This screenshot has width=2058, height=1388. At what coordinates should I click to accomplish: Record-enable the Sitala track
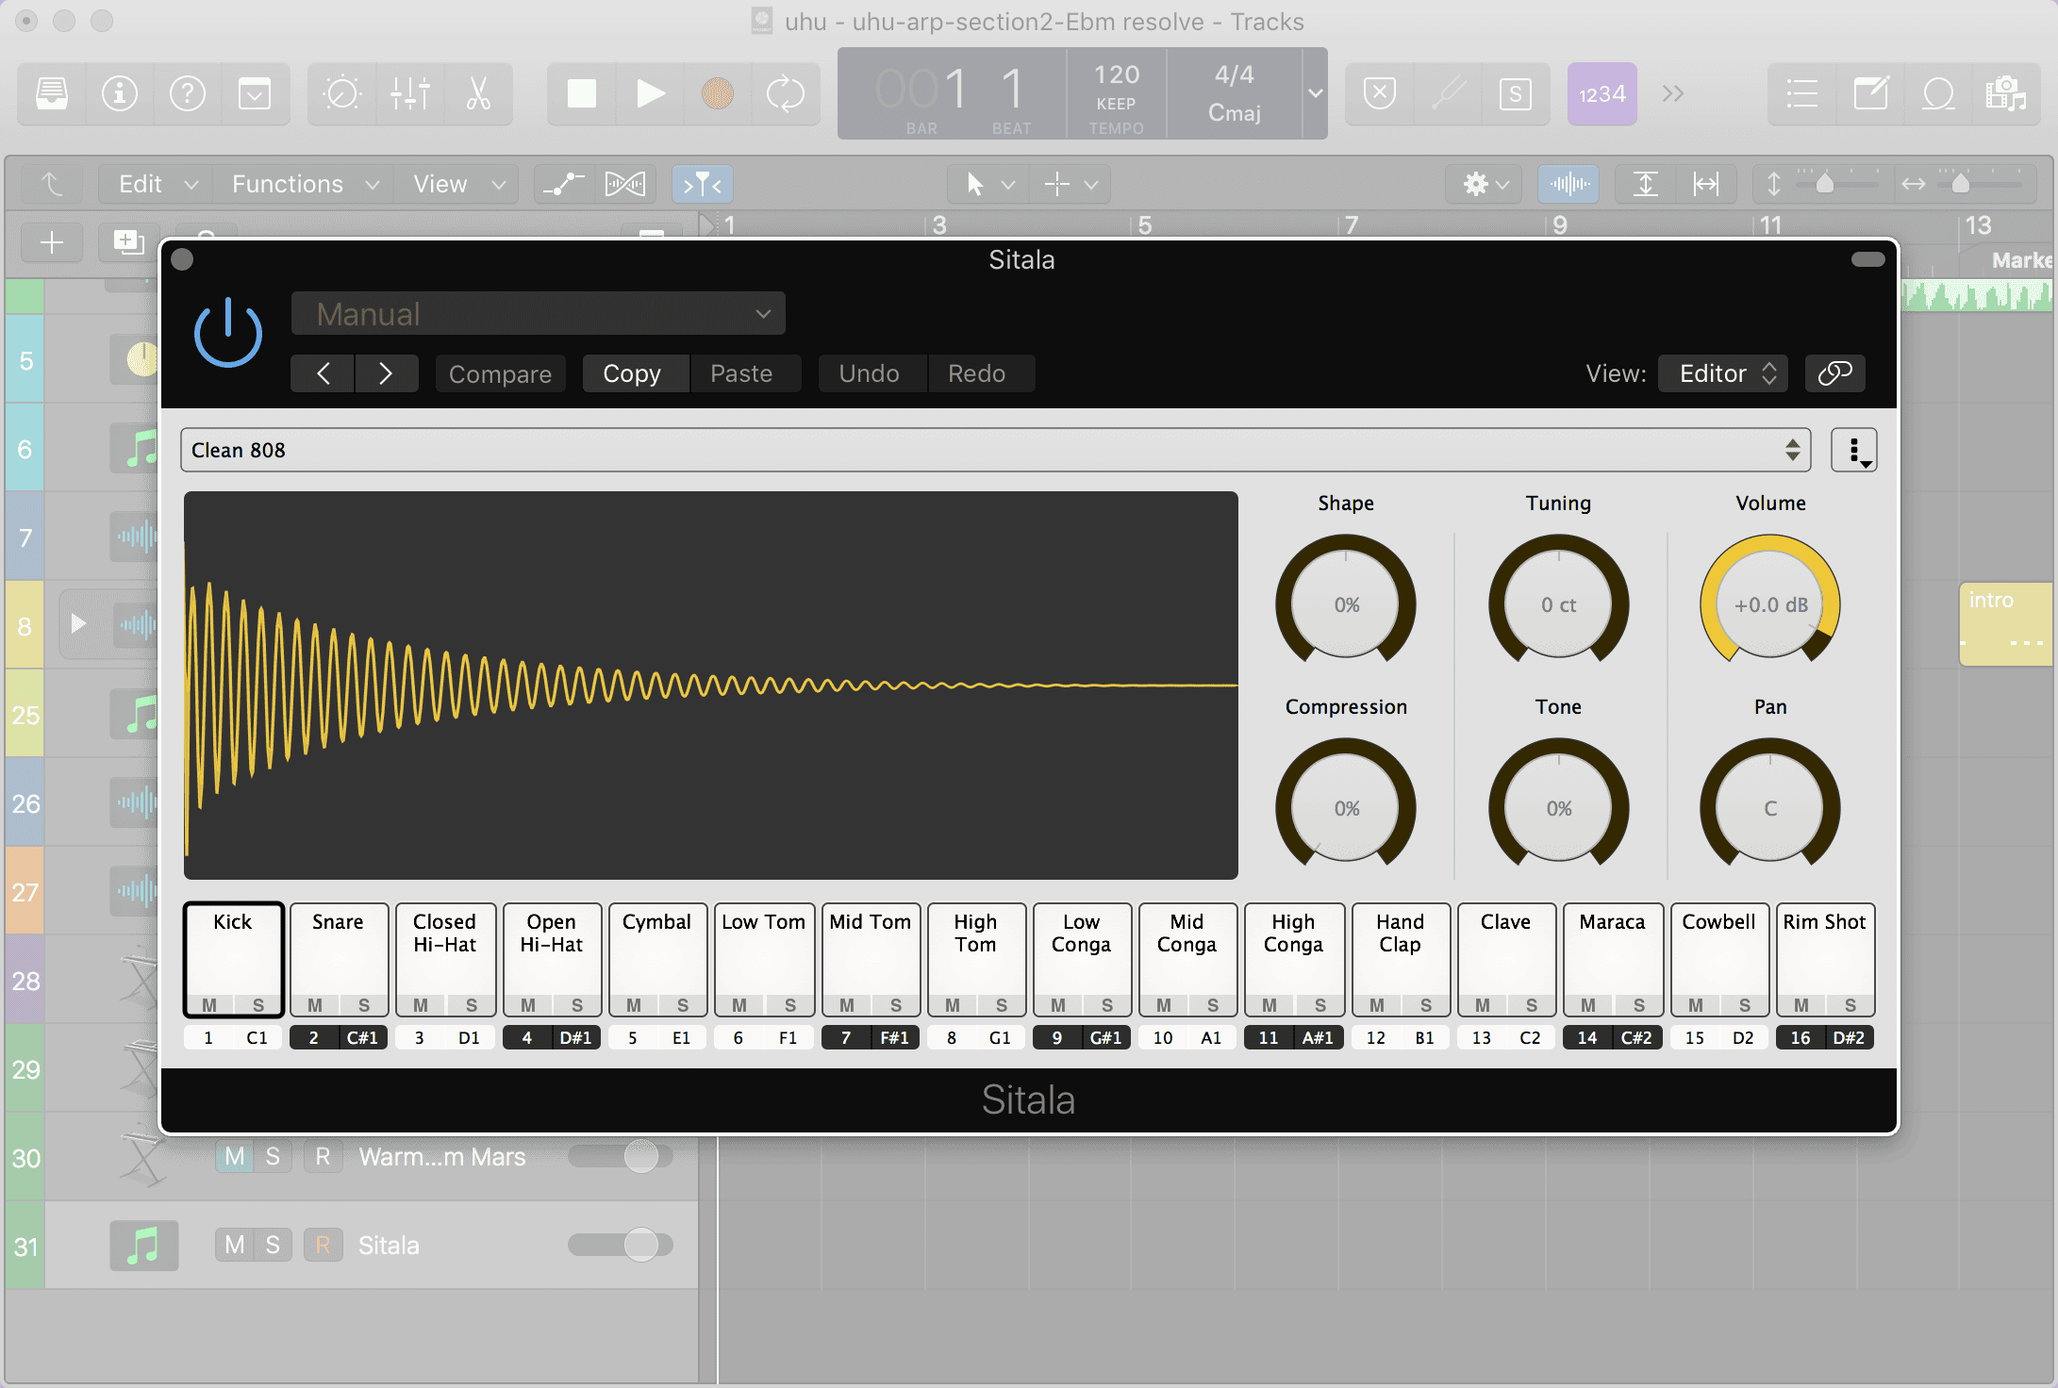324,1246
